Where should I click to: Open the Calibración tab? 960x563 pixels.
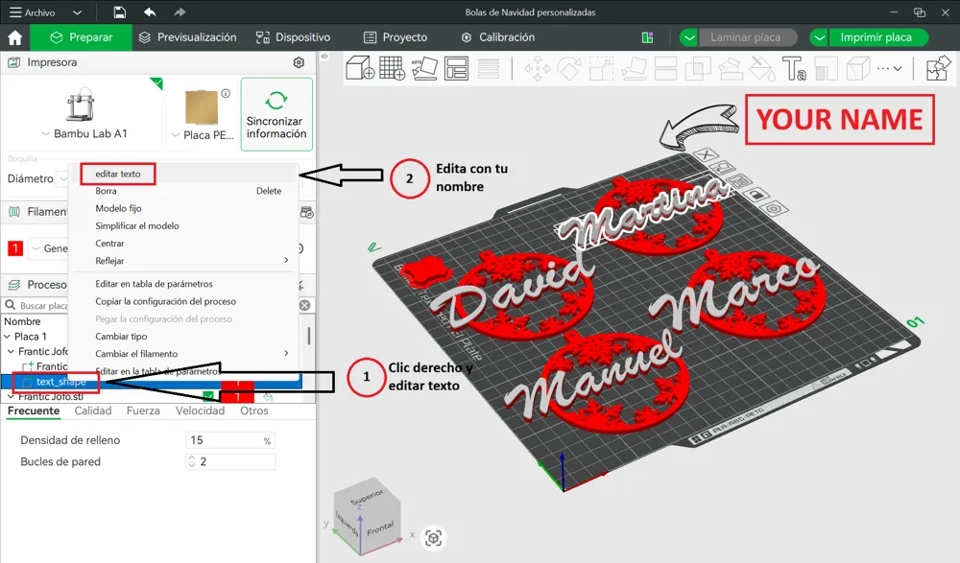pyautogui.click(x=498, y=38)
